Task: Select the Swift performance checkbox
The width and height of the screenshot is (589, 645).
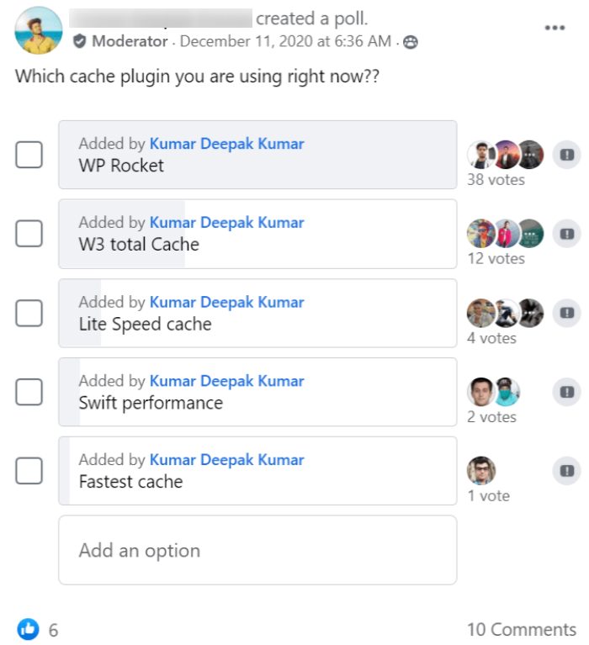Action: click(x=29, y=392)
